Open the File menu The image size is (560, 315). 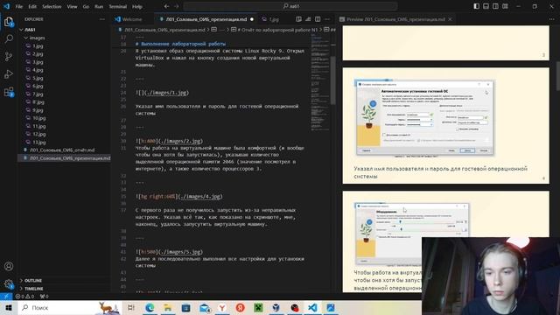pos(19,6)
